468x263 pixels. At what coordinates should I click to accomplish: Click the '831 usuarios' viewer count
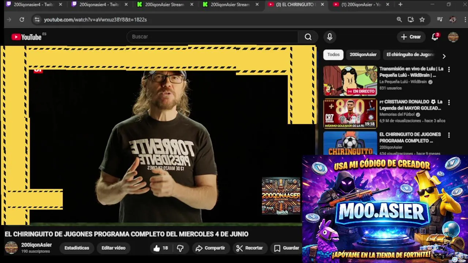390,88
